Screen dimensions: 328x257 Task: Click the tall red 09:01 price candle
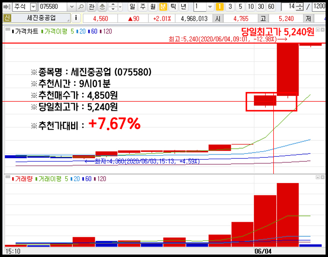click(288, 70)
